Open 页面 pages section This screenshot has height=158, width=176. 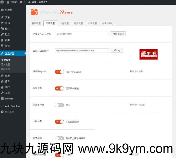coord(7,40)
